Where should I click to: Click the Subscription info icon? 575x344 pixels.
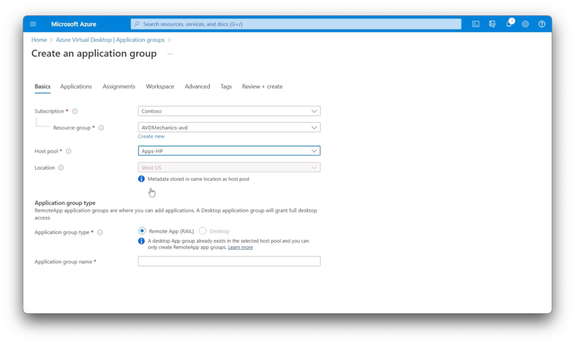click(x=75, y=111)
